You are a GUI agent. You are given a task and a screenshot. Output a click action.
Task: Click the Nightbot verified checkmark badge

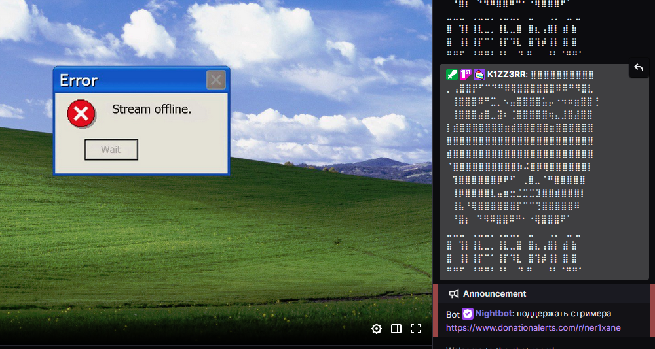[x=468, y=314]
